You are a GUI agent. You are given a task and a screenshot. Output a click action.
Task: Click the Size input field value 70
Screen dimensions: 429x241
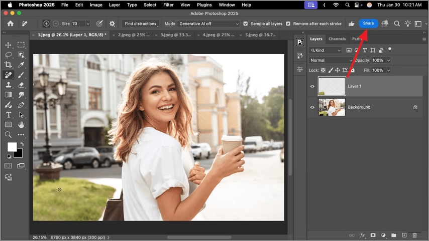[78, 24]
